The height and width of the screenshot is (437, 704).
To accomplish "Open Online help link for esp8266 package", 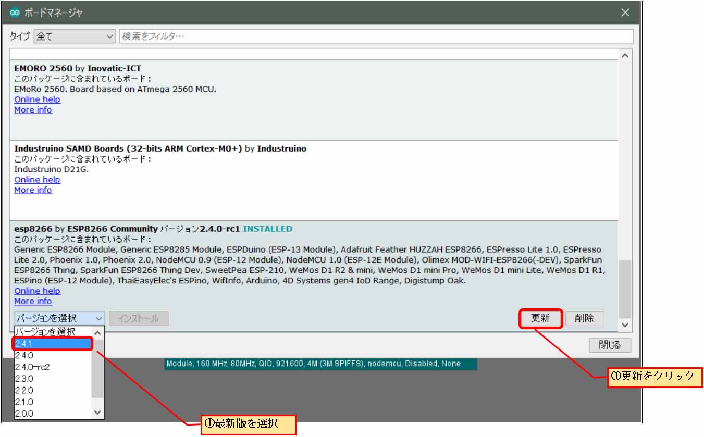I will coord(37,291).
